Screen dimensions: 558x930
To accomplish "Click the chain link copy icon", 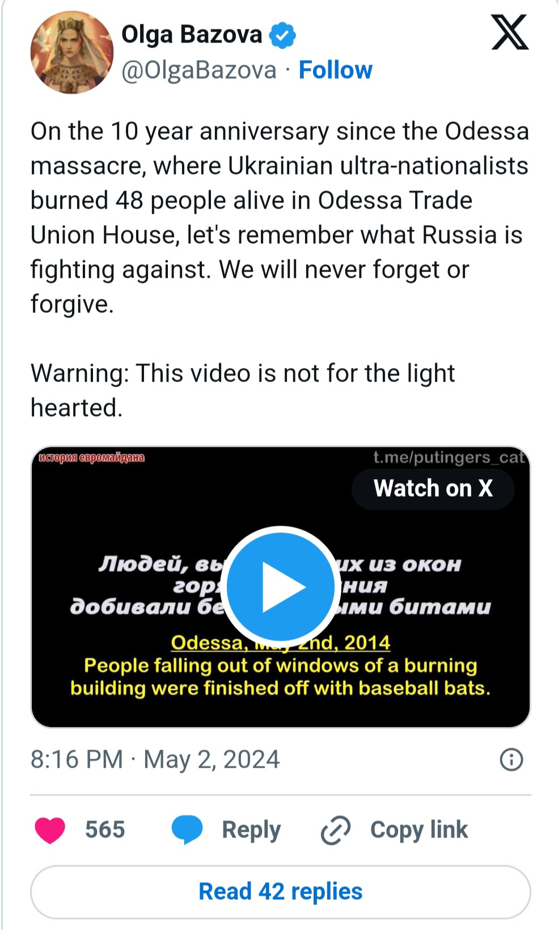I will pos(336,831).
